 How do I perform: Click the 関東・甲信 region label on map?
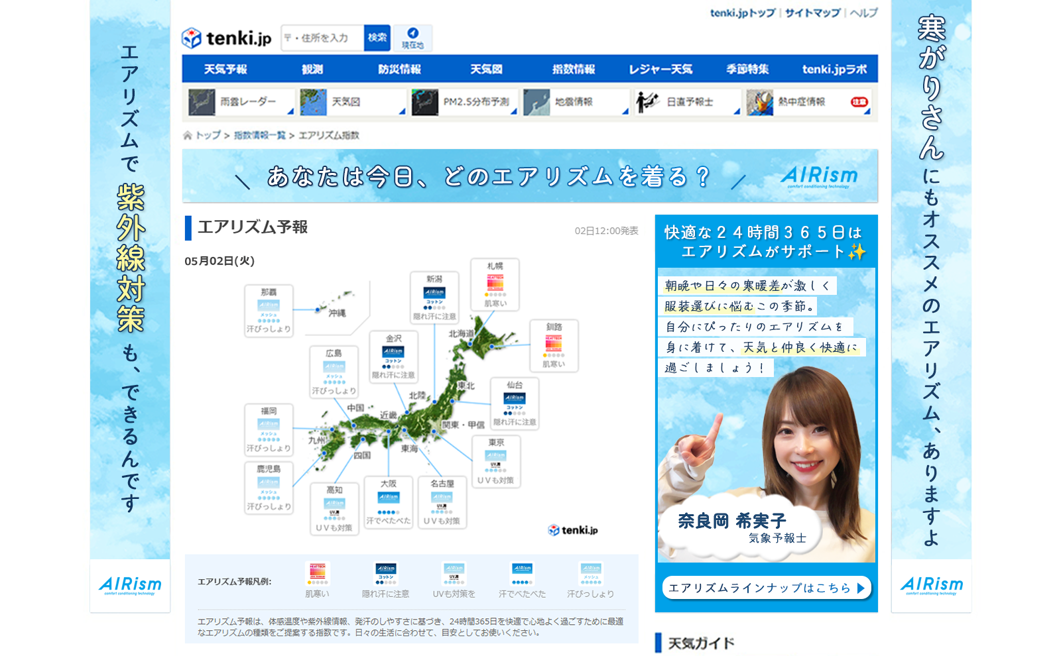(x=463, y=425)
